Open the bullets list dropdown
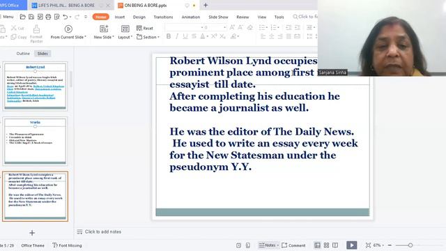Image resolution: width=446 pixels, height=251 pixels. (266, 27)
